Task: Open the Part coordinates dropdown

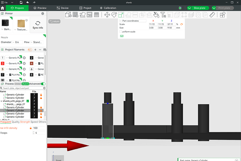Action: (133, 21)
